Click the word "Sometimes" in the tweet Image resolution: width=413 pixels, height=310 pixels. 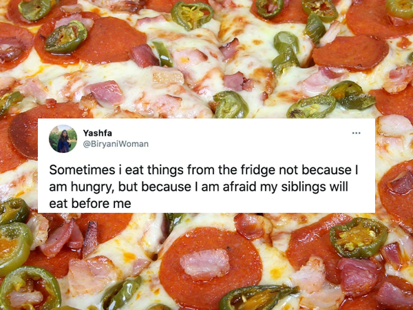(82, 170)
